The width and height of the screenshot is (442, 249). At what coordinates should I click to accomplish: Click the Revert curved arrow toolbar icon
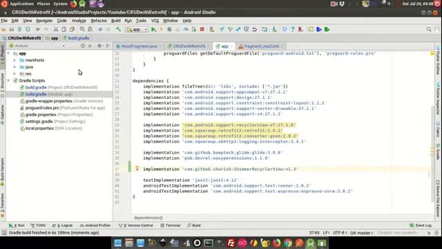tap(255, 29)
